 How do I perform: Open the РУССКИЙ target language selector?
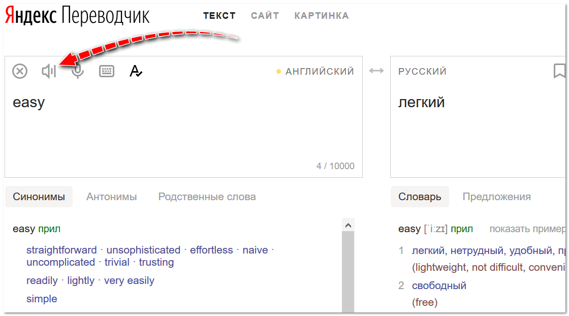pos(422,72)
